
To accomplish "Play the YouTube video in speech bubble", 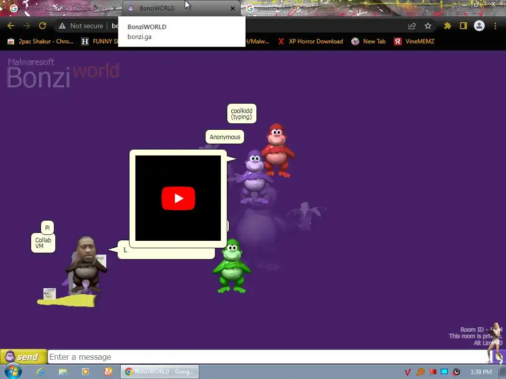I will (x=178, y=198).
